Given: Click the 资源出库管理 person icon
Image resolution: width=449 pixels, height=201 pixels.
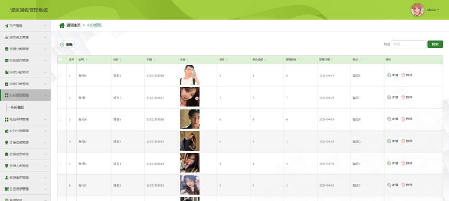Looking at the screenshot, I should pyautogui.click(x=7, y=178).
